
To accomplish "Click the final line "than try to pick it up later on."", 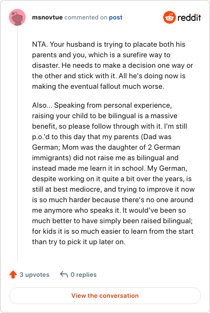I will click(79, 242).
